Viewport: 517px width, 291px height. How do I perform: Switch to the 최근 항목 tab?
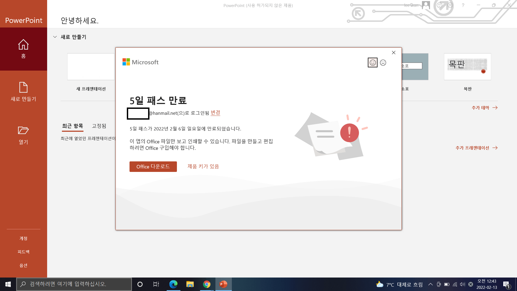(72, 126)
